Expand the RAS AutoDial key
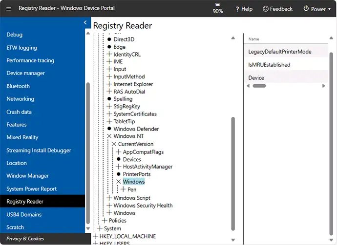 click(x=109, y=92)
